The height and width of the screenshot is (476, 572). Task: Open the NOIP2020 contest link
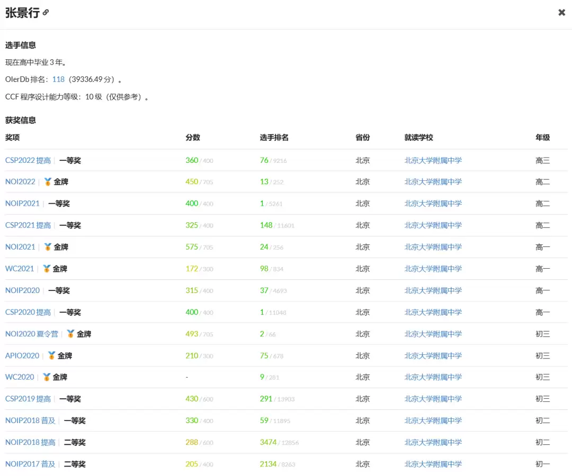[22, 290]
